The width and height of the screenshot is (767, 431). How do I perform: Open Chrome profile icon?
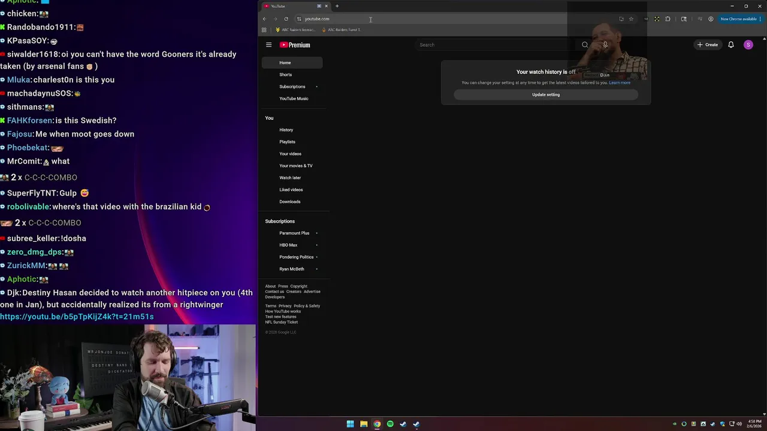click(711, 19)
